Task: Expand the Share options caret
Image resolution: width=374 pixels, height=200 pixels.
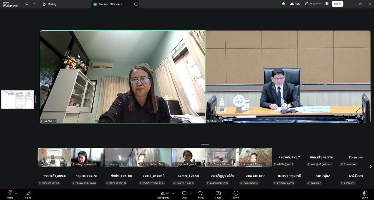Action: coord(225,193)
